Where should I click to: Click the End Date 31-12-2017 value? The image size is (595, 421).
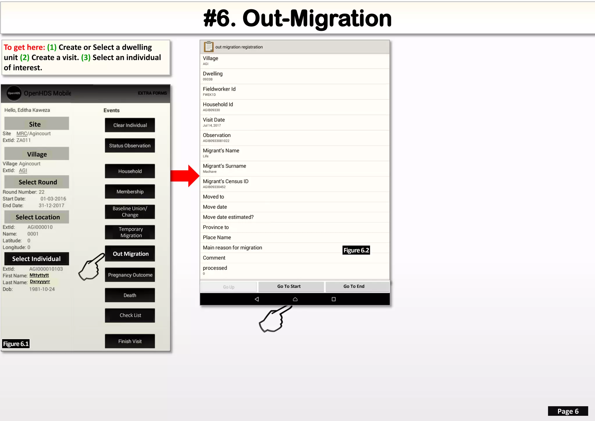pyautogui.click(x=51, y=205)
